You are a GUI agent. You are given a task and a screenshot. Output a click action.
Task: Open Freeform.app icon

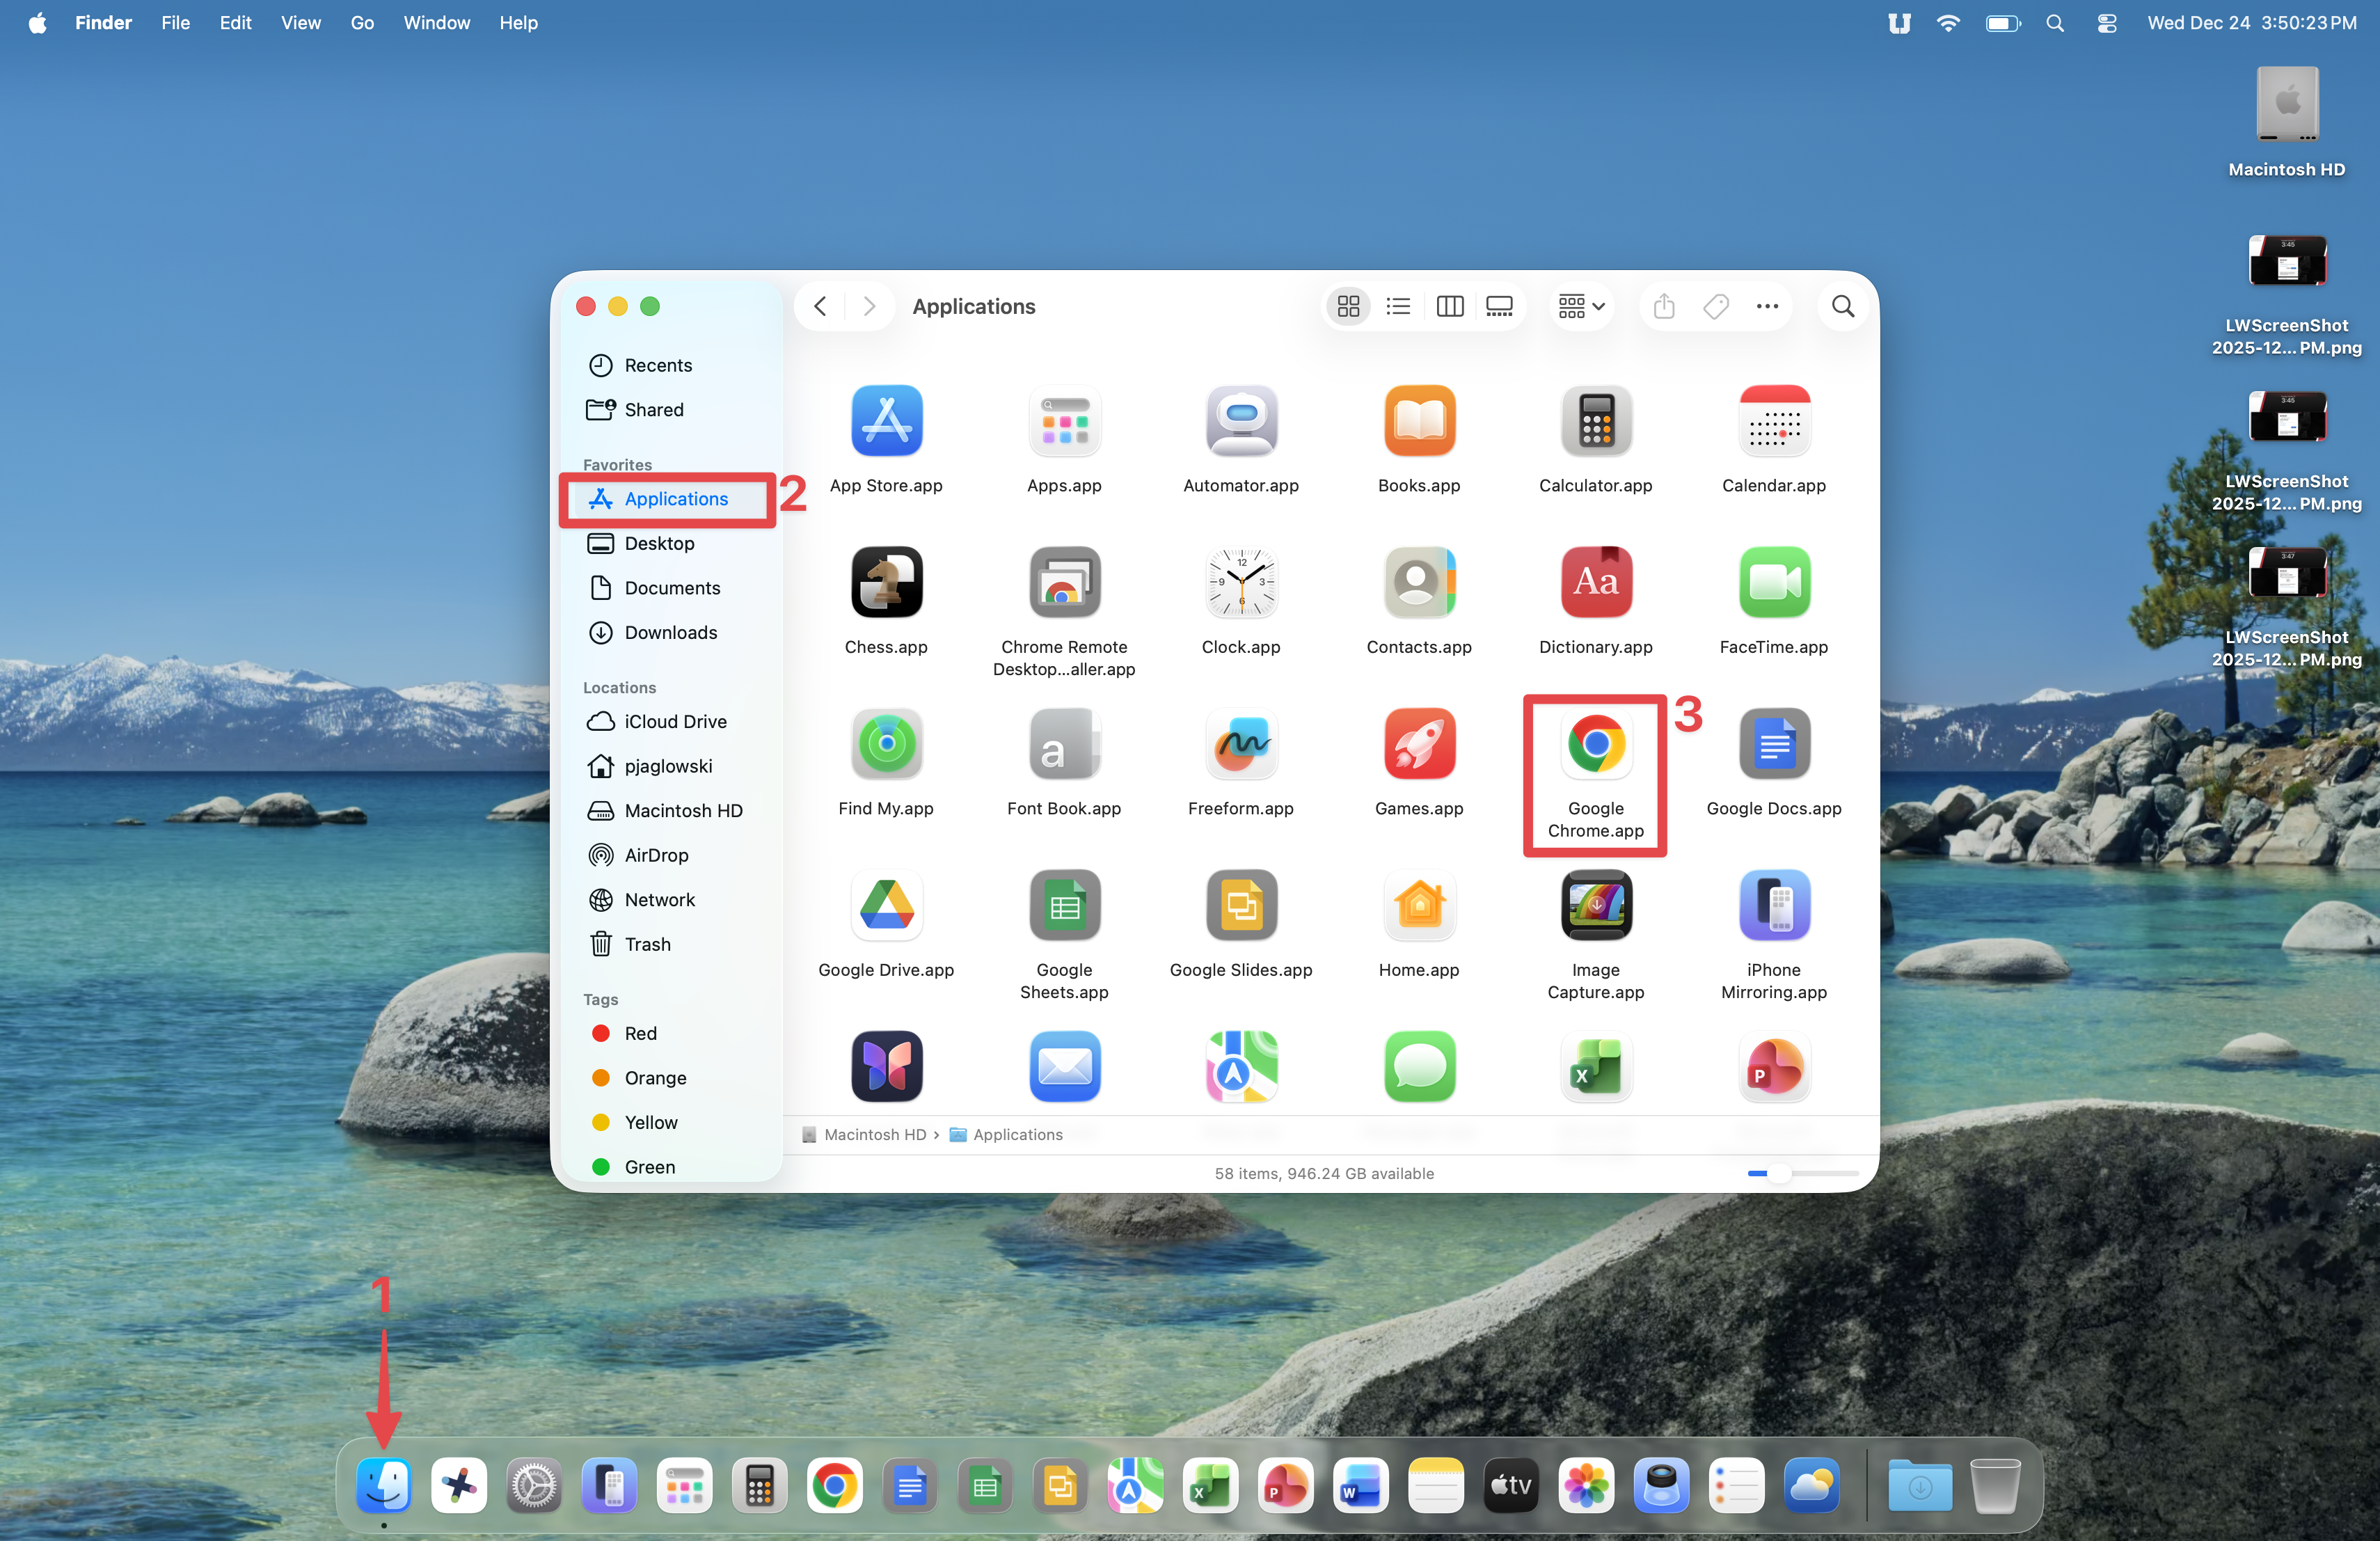point(1240,745)
